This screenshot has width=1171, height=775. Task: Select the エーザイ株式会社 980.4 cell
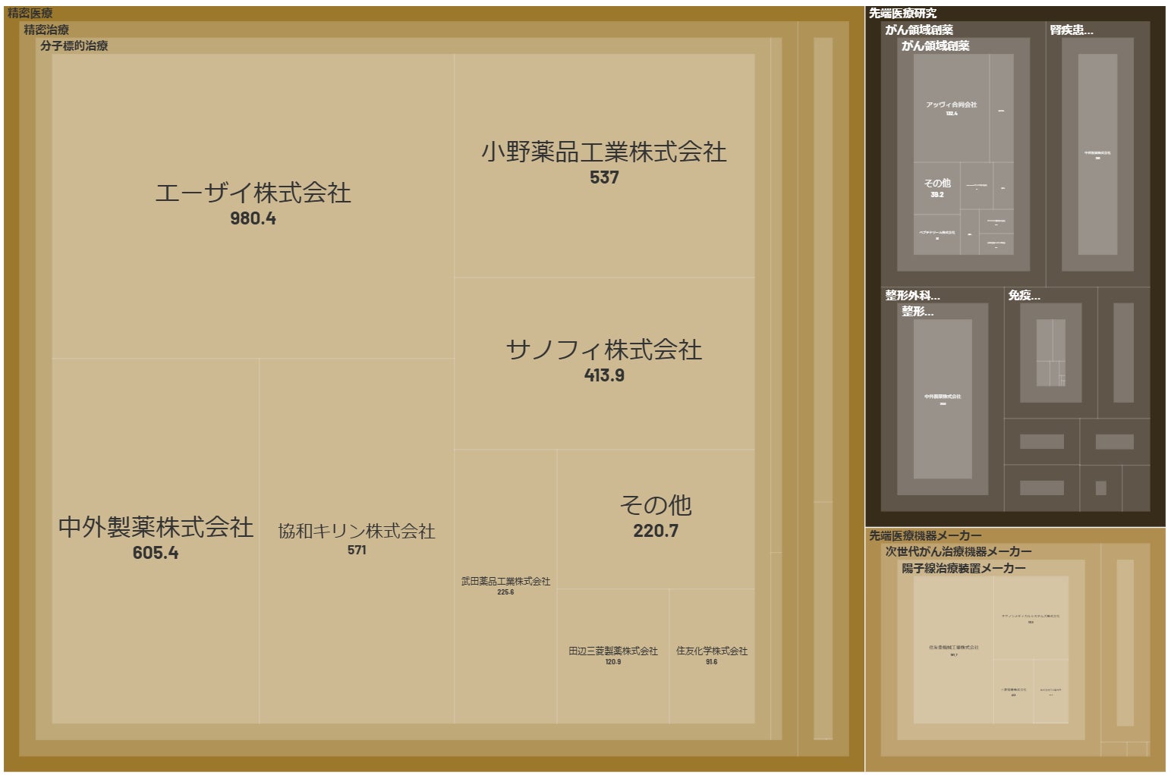pyautogui.click(x=253, y=206)
